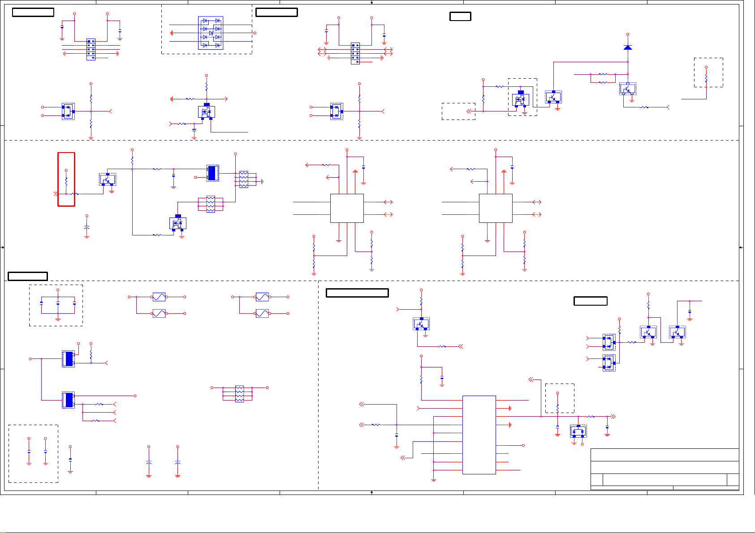755x533 pixels.
Task: Select the diode array component inside the dashed box
Action: 211,33
